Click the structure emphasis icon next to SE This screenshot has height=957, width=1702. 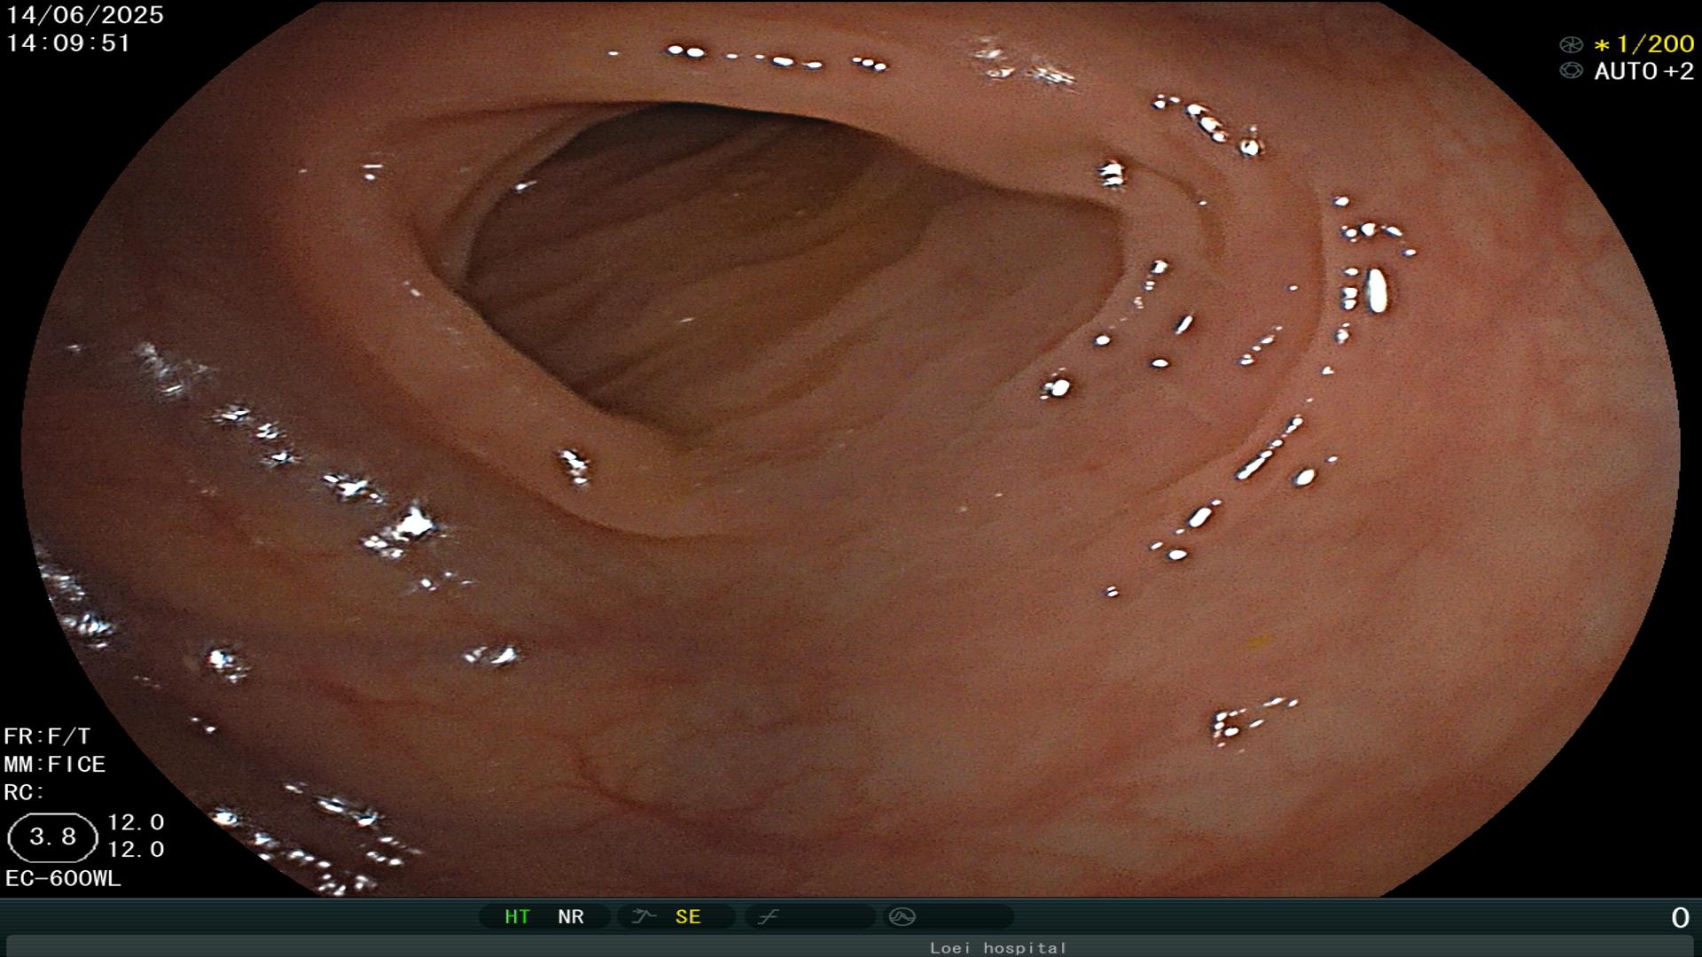(x=643, y=916)
